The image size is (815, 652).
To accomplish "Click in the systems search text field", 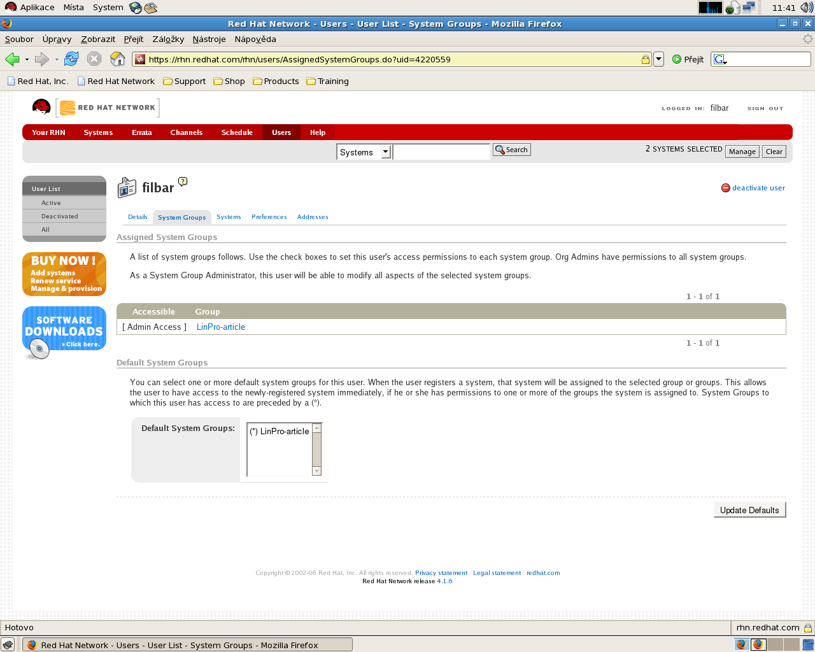I will (x=441, y=152).
